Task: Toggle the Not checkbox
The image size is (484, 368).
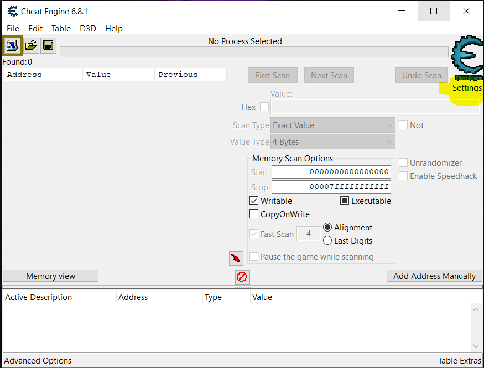Action: (x=403, y=125)
